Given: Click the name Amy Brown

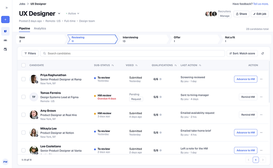Looking at the screenshot, I should coord(48,111).
